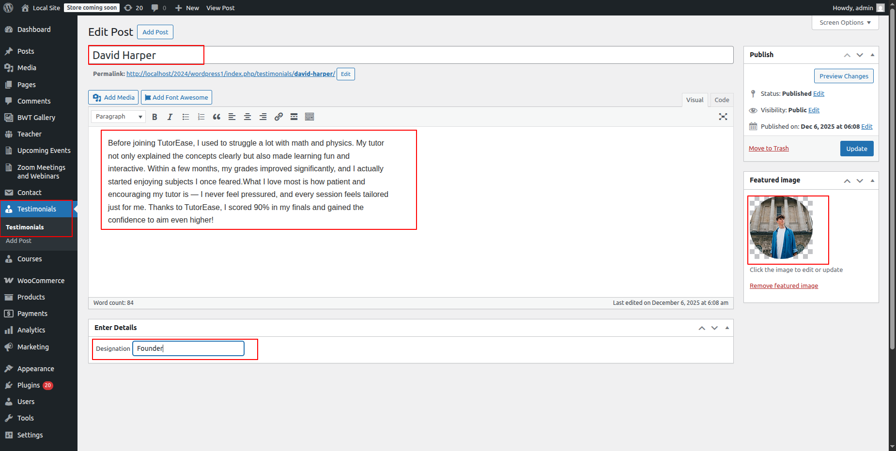Click the featured image thumbnail
The width and height of the screenshot is (896, 451).
(781, 227)
